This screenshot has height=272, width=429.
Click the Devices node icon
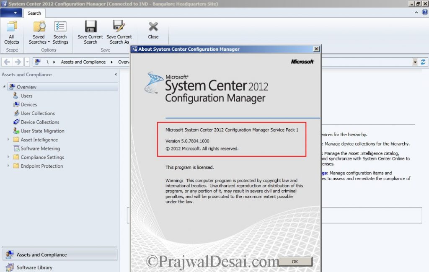tap(16, 104)
